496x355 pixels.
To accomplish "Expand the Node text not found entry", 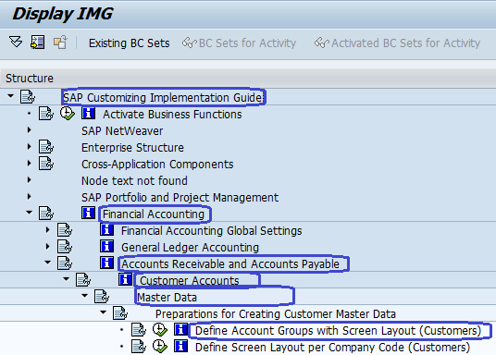I will tap(29, 180).
